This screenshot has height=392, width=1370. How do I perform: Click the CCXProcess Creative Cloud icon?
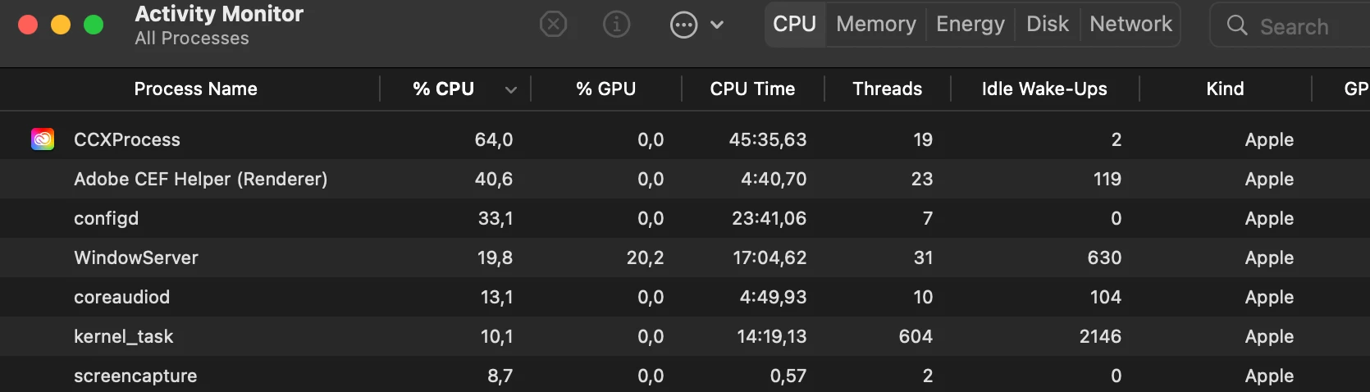(x=43, y=139)
